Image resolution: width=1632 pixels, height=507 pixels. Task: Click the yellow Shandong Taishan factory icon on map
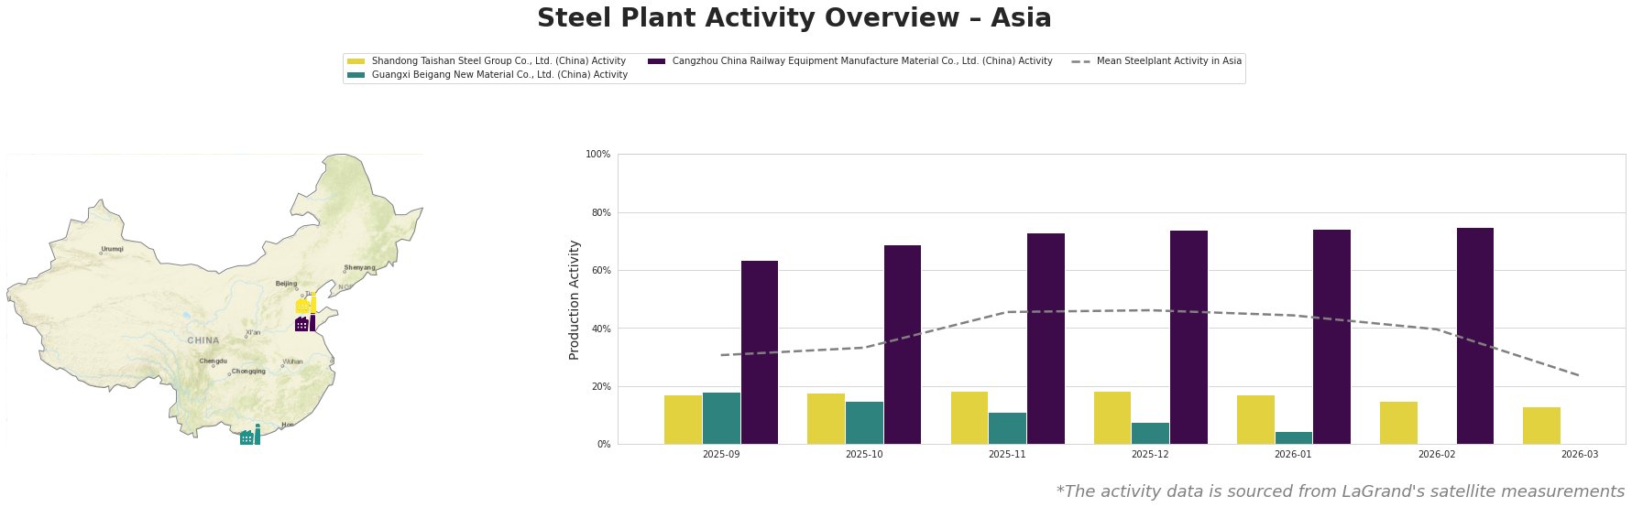pyautogui.click(x=306, y=305)
